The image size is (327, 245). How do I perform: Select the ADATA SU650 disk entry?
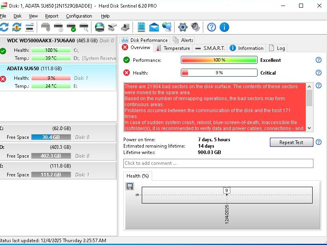point(34,69)
